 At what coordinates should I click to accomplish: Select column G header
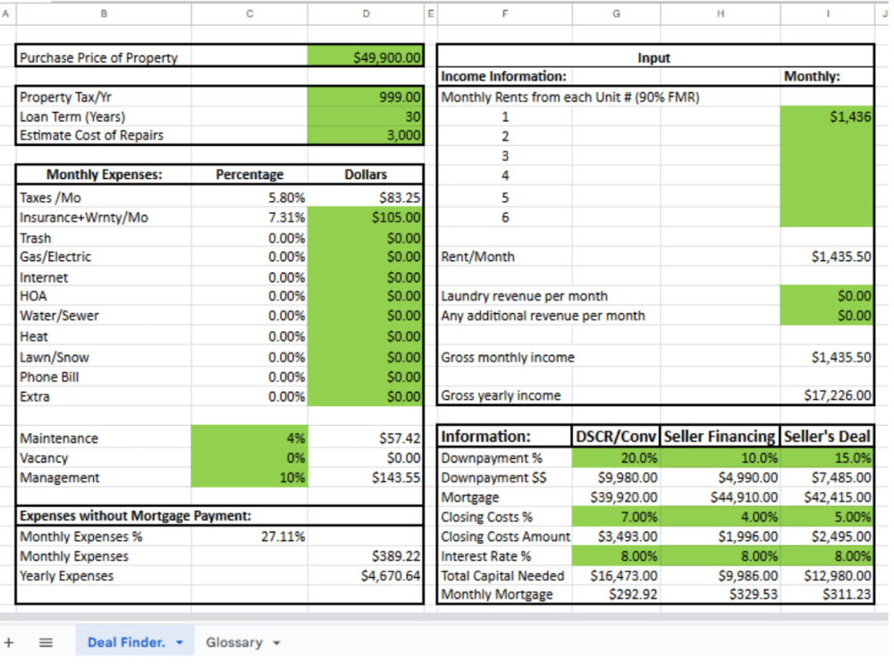click(x=616, y=13)
